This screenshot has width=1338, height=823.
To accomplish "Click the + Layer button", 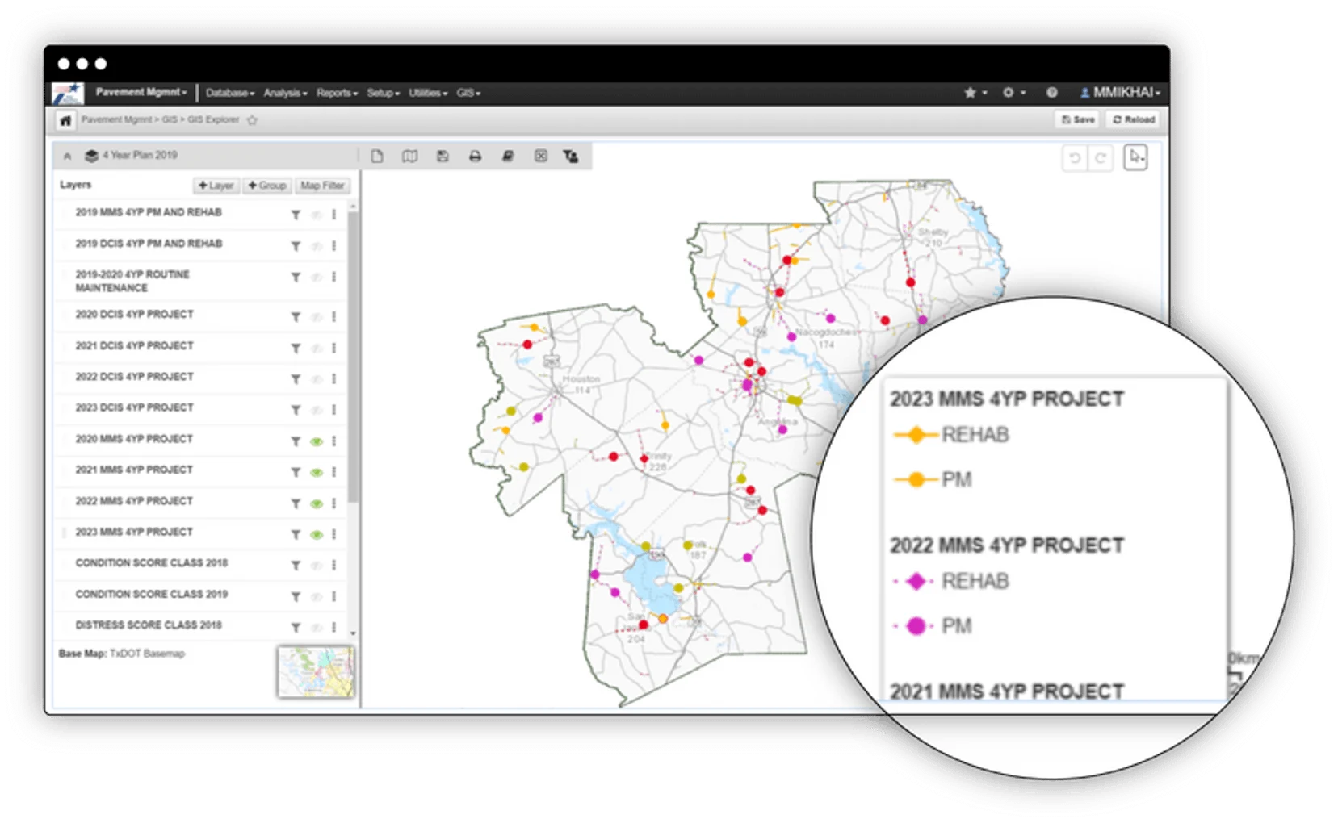I will (216, 186).
